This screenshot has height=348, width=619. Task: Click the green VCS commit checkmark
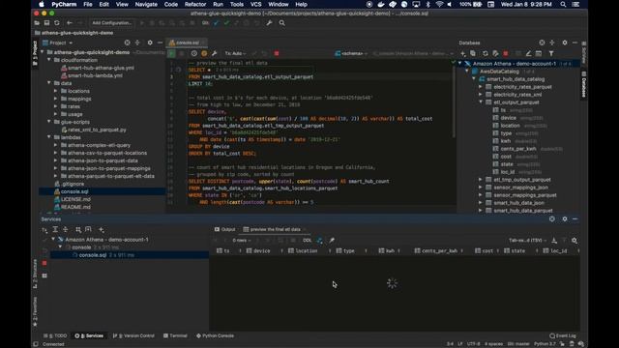(x=226, y=23)
